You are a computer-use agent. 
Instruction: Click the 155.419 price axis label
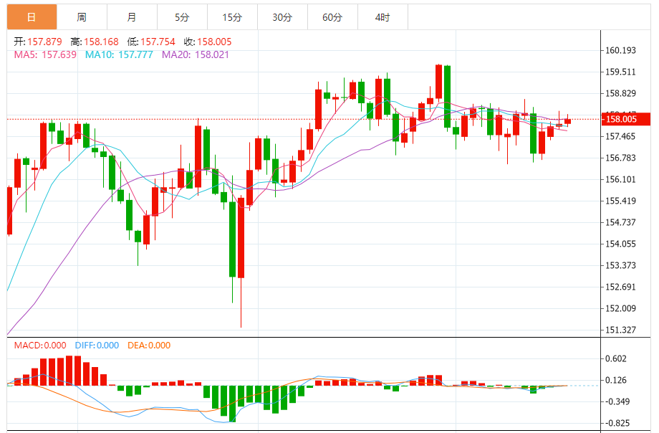[x=620, y=201]
